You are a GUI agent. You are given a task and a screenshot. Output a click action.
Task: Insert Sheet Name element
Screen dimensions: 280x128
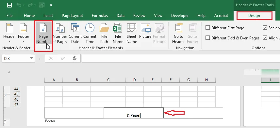coord(132,33)
